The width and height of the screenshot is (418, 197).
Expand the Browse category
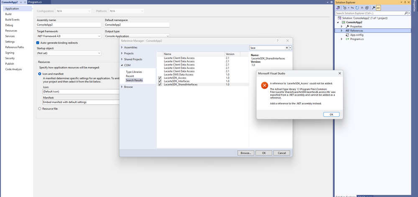(122, 87)
